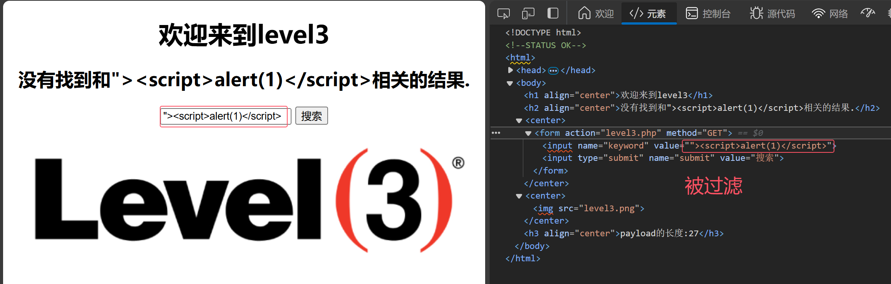Collapse the body element node

point(510,83)
